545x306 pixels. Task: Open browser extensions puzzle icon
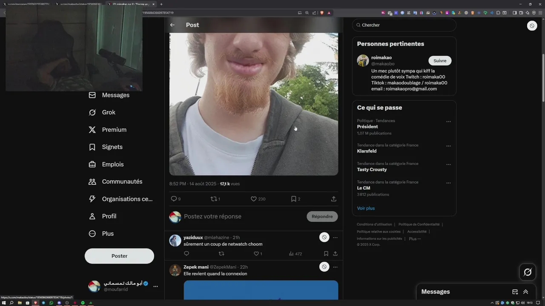point(498,13)
